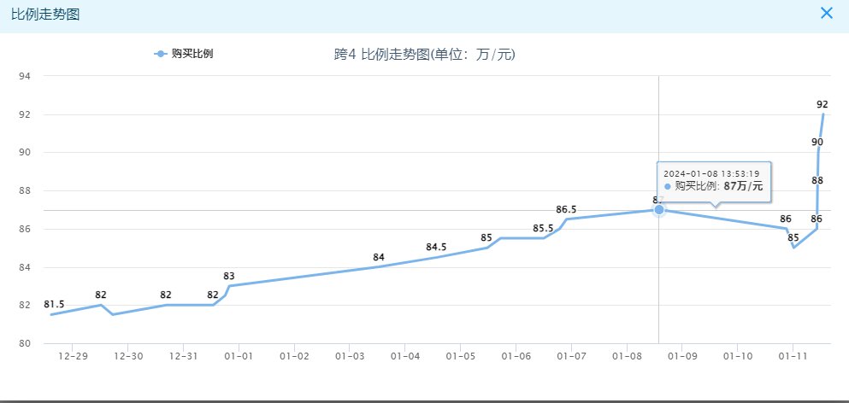This screenshot has width=849, height=403.
Task: Click the 88 data label
Action: [817, 181]
